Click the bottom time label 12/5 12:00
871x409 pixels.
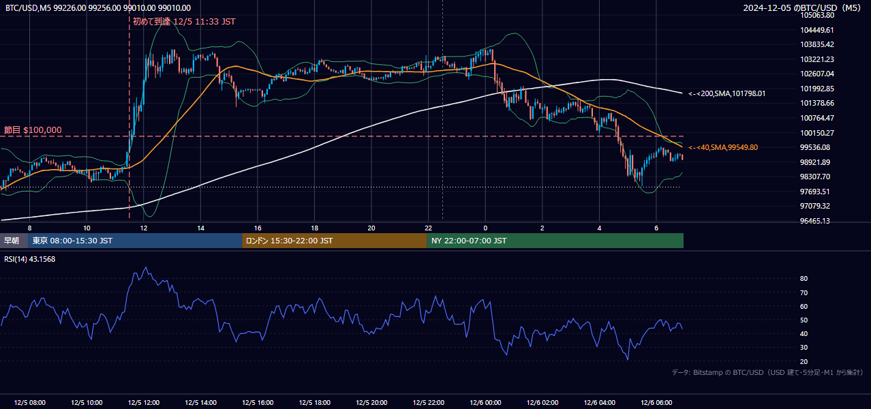[x=144, y=403]
